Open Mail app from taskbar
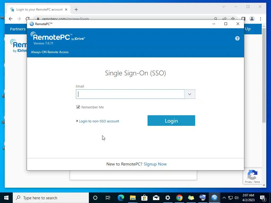Image resolution: width=271 pixels, height=203 pixels. (156, 198)
